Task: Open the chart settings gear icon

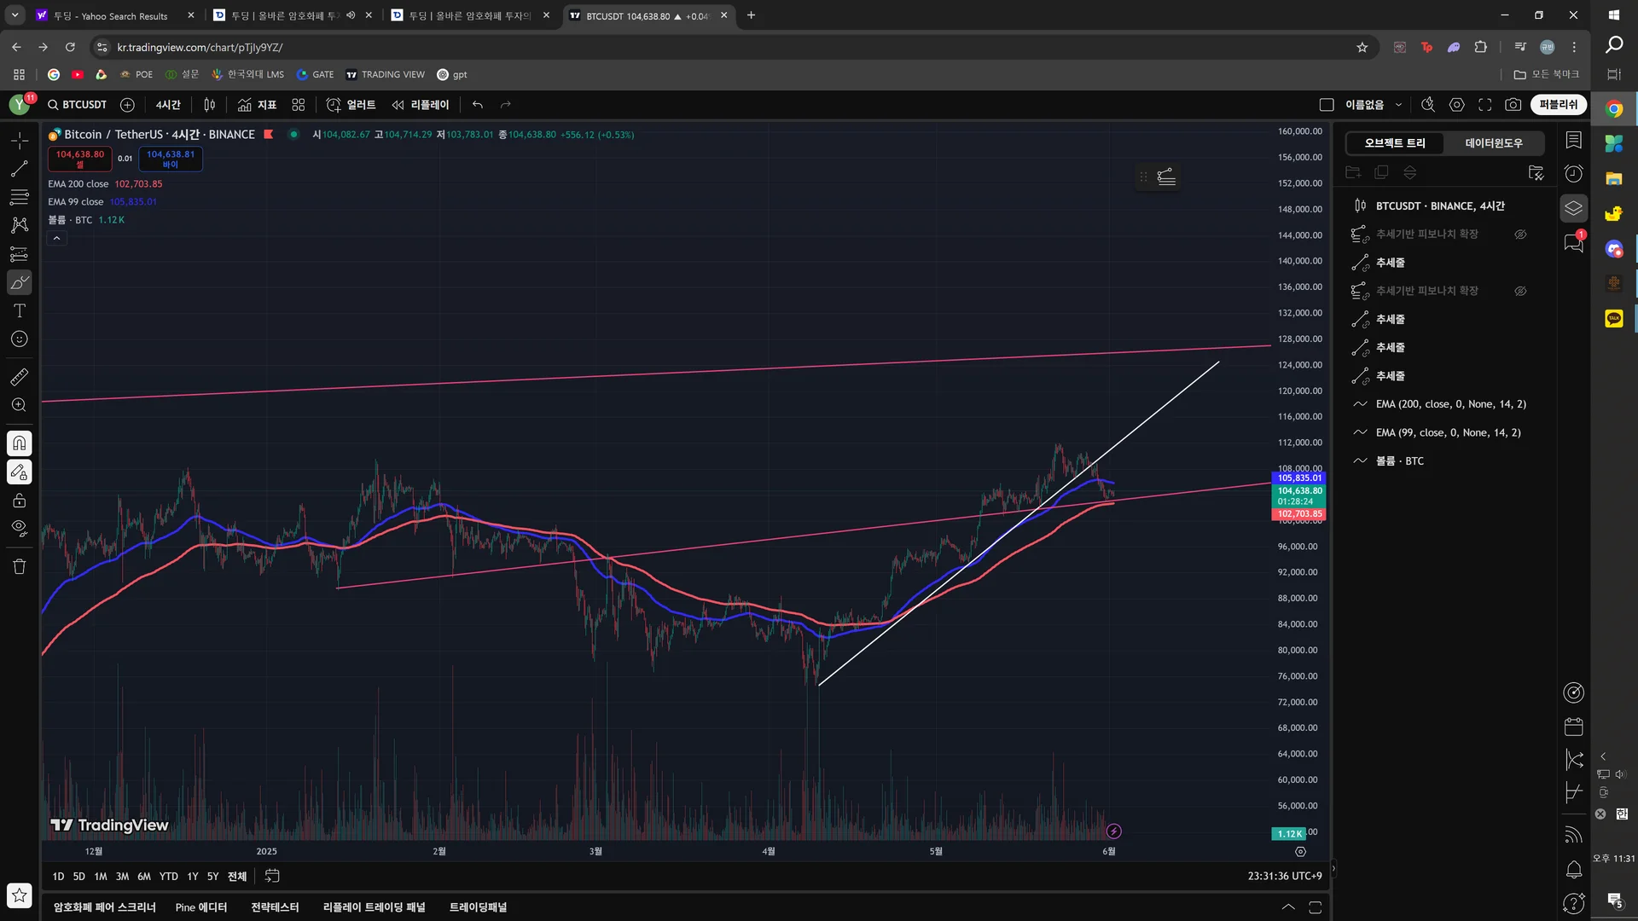Action: (x=1456, y=105)
